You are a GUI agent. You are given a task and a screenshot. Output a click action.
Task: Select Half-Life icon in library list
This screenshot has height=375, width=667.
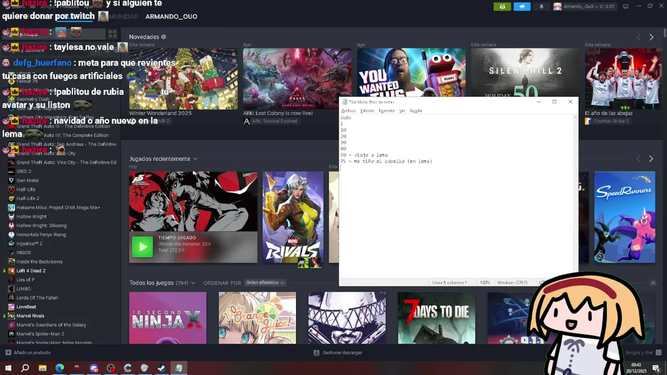(x=11, y=189)
